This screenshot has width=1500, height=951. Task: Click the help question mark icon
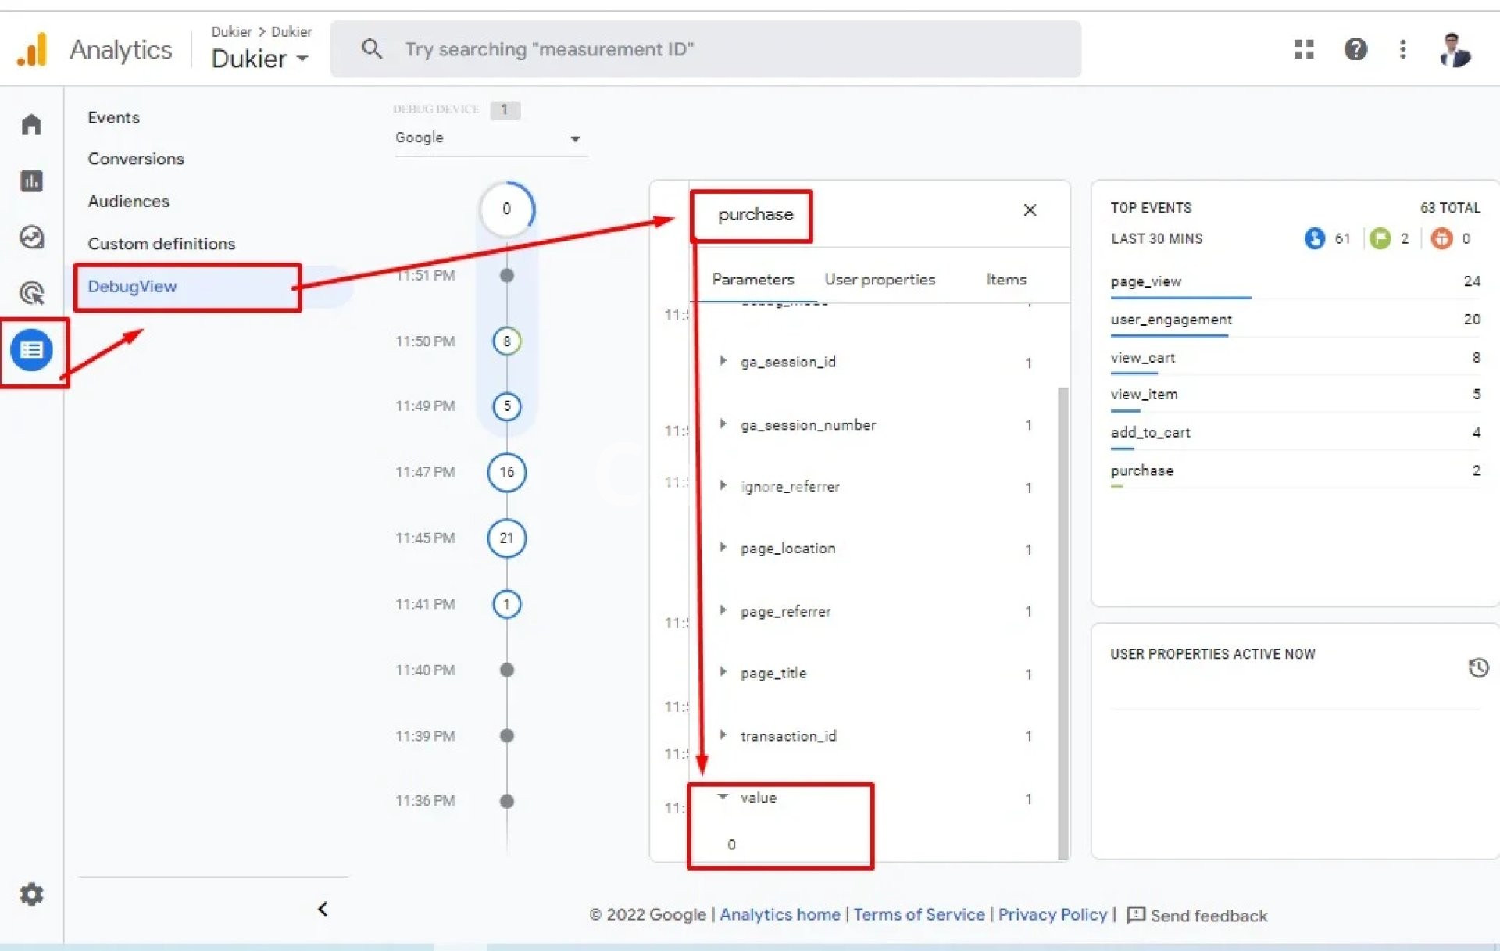[x=1355, y=49]
